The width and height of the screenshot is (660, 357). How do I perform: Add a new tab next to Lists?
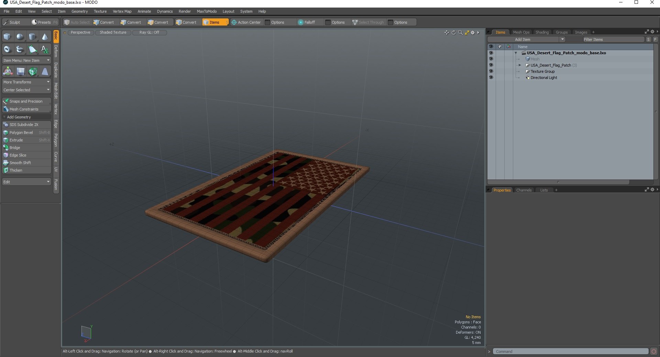(556, 190)
